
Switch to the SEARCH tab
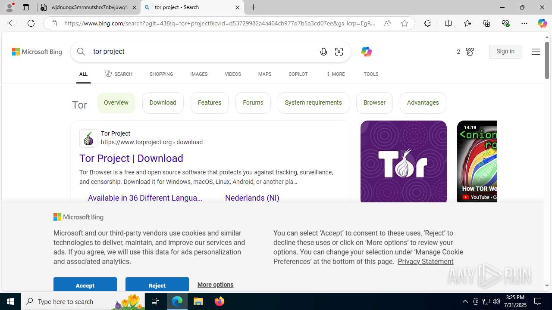119,74
